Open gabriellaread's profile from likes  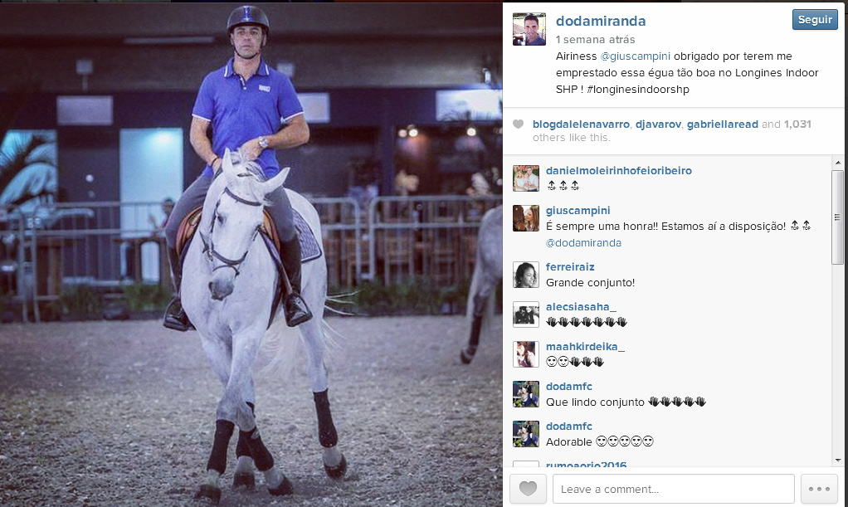coord(722,124)
